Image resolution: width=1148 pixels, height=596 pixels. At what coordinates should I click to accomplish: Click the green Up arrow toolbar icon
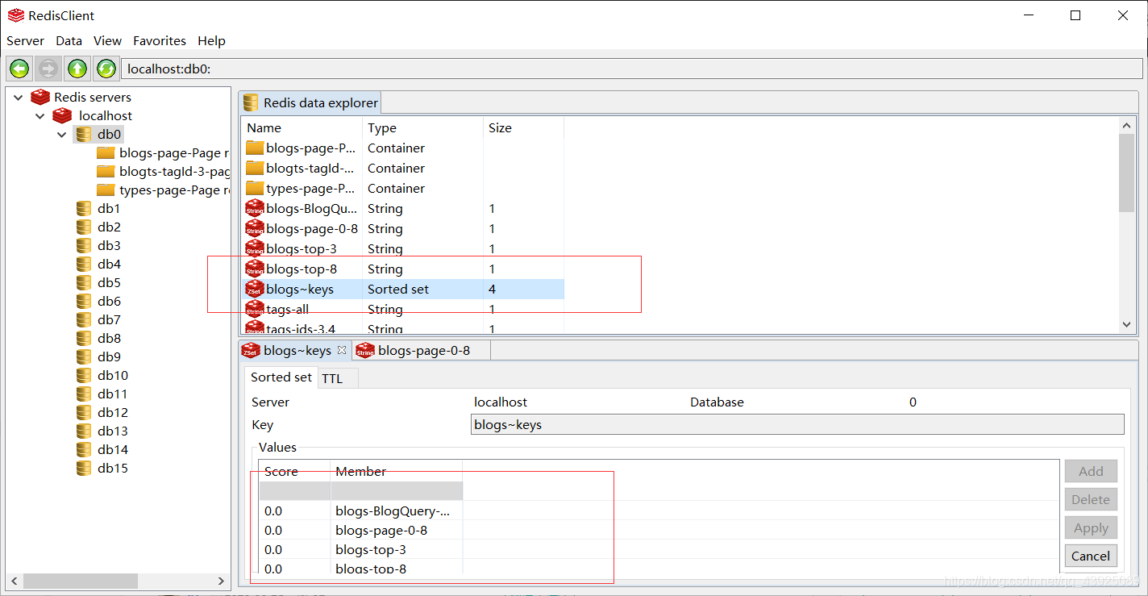[77, 69]
